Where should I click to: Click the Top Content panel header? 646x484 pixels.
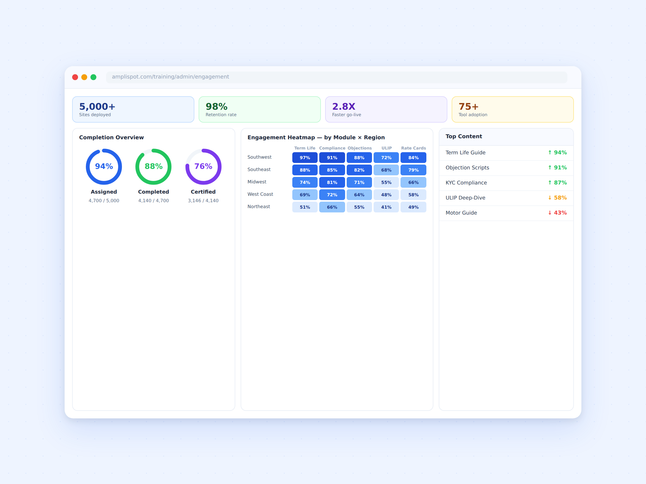[x=506, y=137]
